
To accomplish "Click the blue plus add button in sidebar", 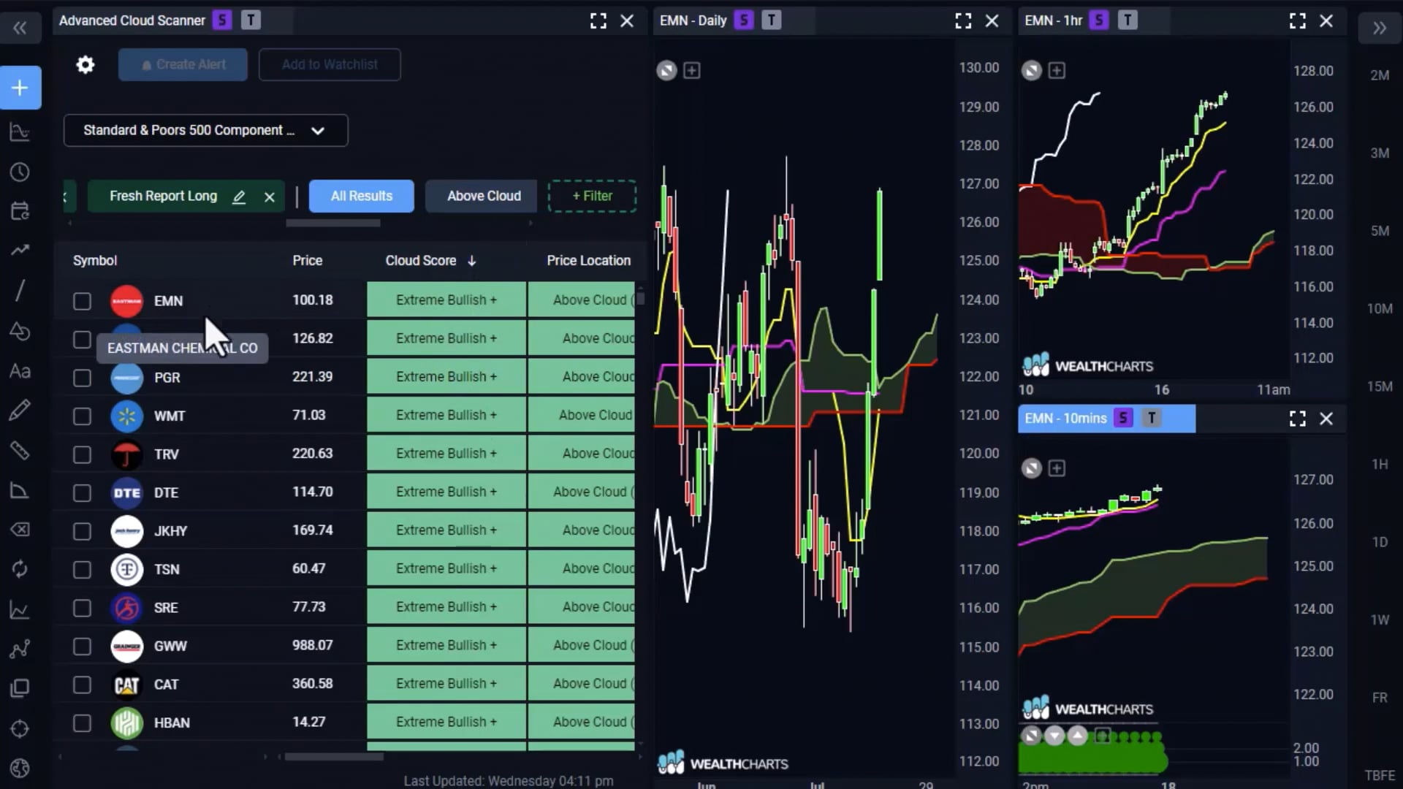I will (20, 88).
